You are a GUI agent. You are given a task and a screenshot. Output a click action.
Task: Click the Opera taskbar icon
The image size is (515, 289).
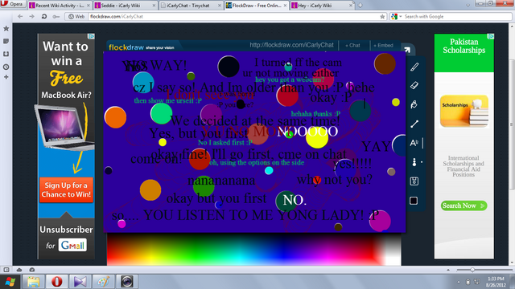56,282
